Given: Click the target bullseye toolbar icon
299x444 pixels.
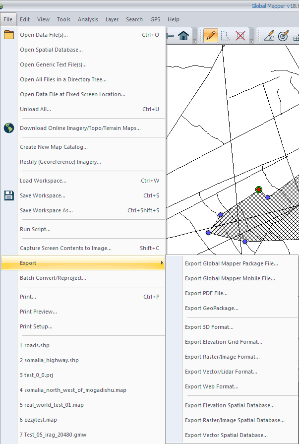Looking at the screenshot, I should pyautogui.click(x=284, y=36).
